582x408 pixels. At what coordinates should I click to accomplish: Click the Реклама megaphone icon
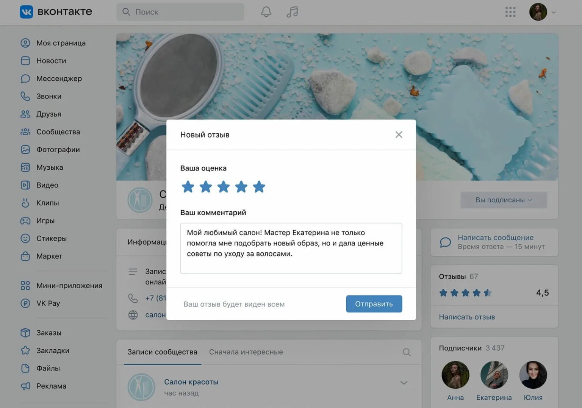tap(25, 386)
